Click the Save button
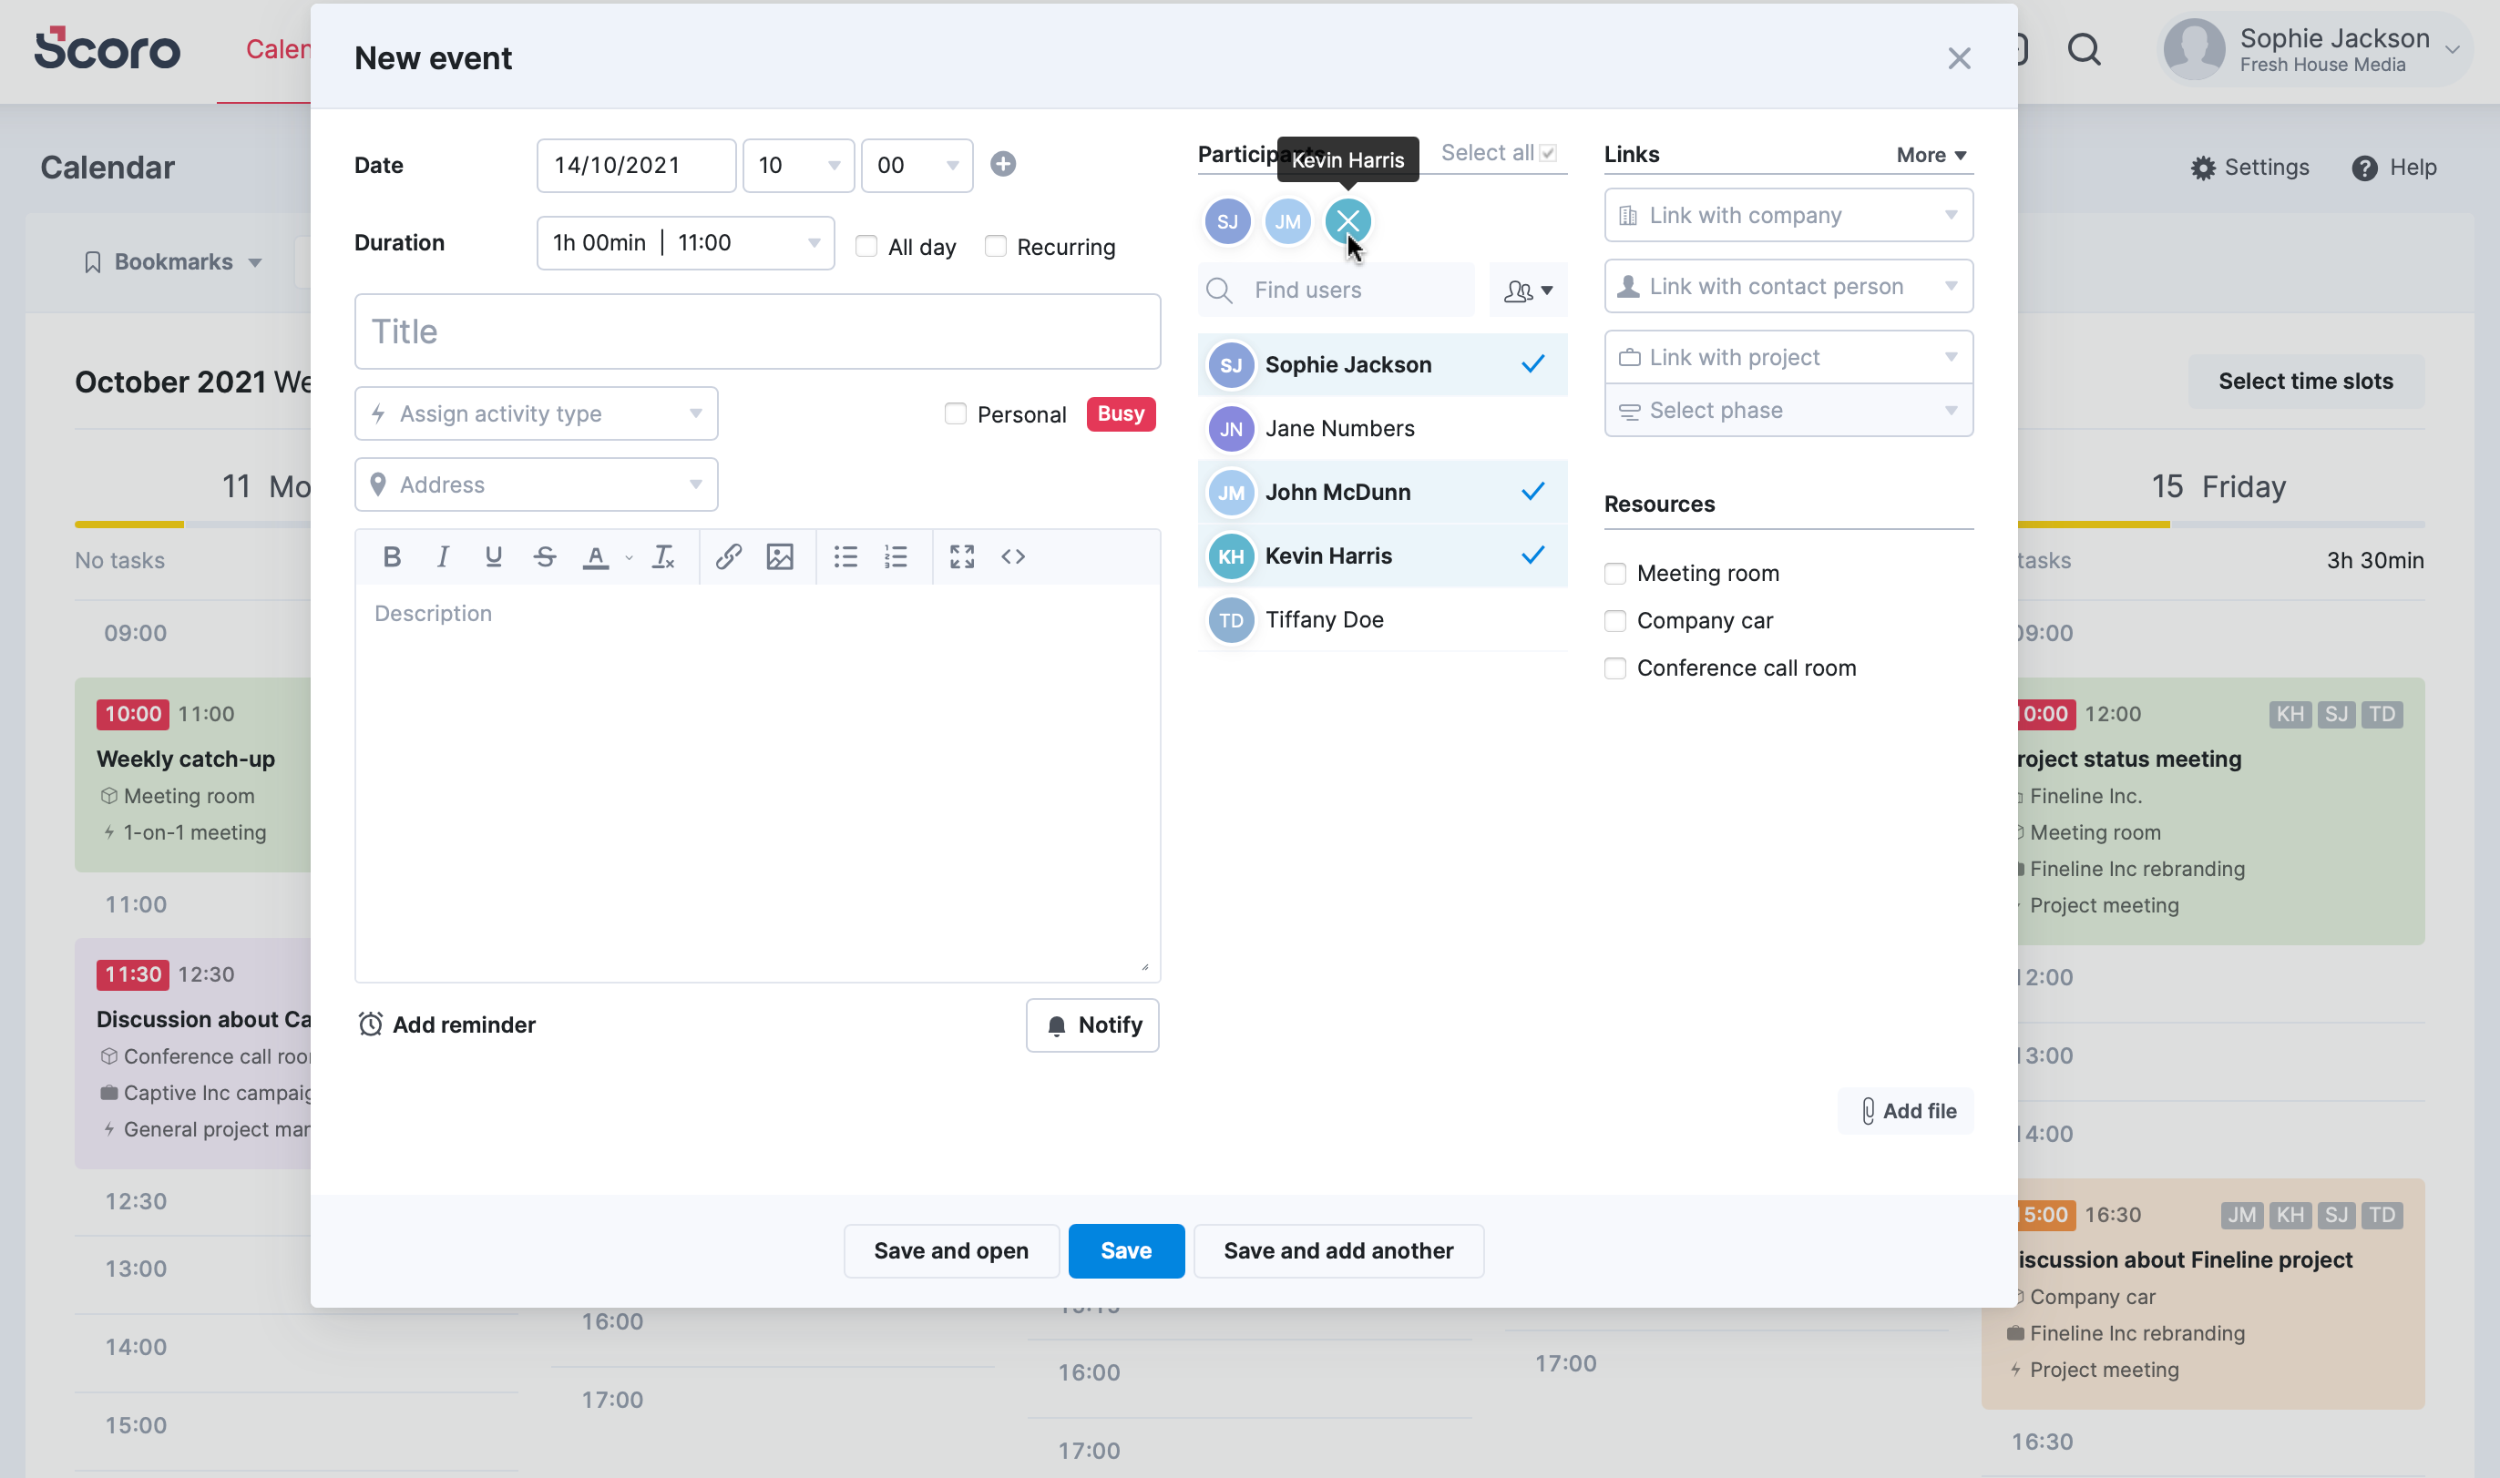 (1126, 1251)
